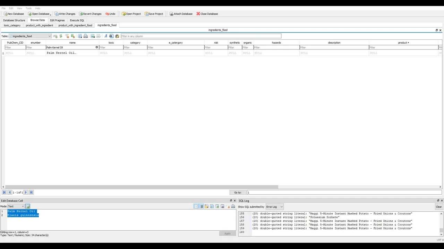Switch to the Execute SQL tab
The height and width of the screenshot is (249, 444).
coord(77,20)
